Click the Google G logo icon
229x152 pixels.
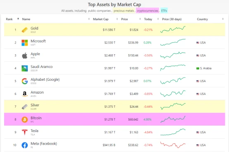[x=24, y=81]
